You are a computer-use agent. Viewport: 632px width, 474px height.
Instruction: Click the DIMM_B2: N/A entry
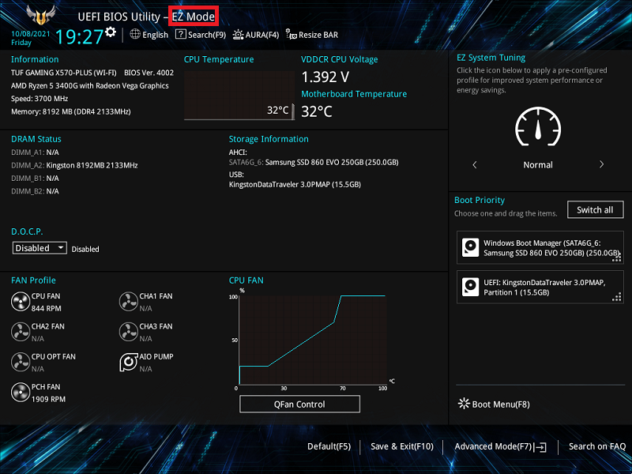coord(35,191)
